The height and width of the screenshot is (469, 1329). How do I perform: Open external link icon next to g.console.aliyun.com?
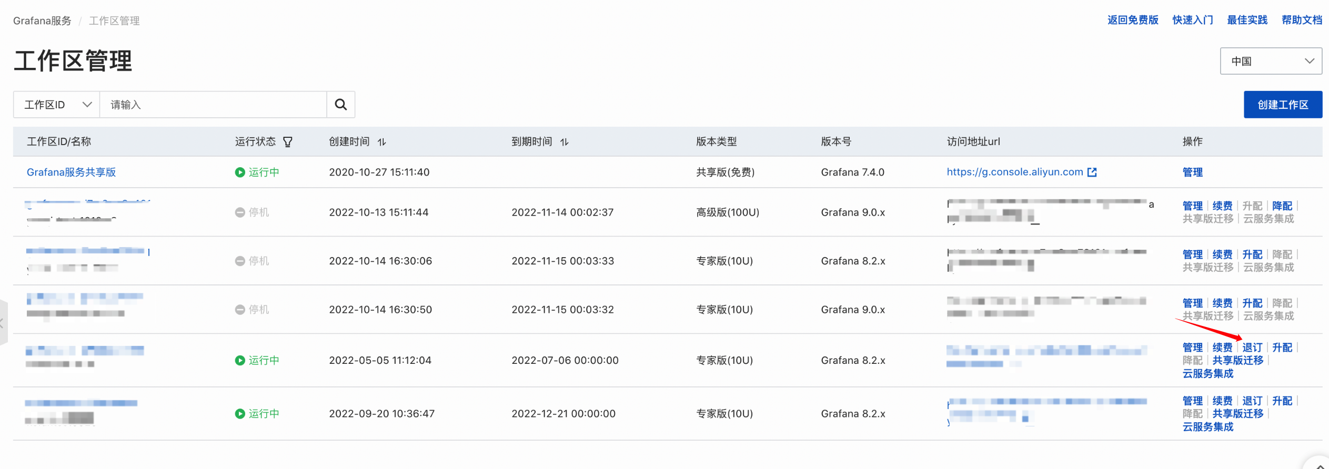(1092, 172)
